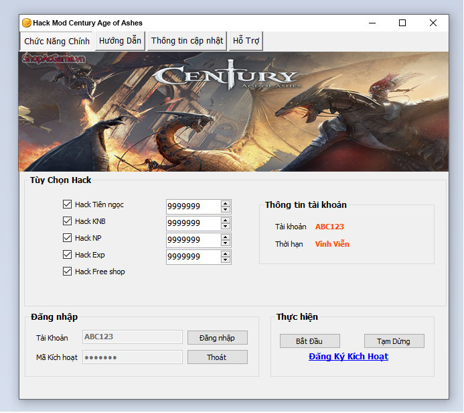Decrease the Hack Tiên ngọc value with down arrow
Screen dimensions: 464x413
(226, 209)
